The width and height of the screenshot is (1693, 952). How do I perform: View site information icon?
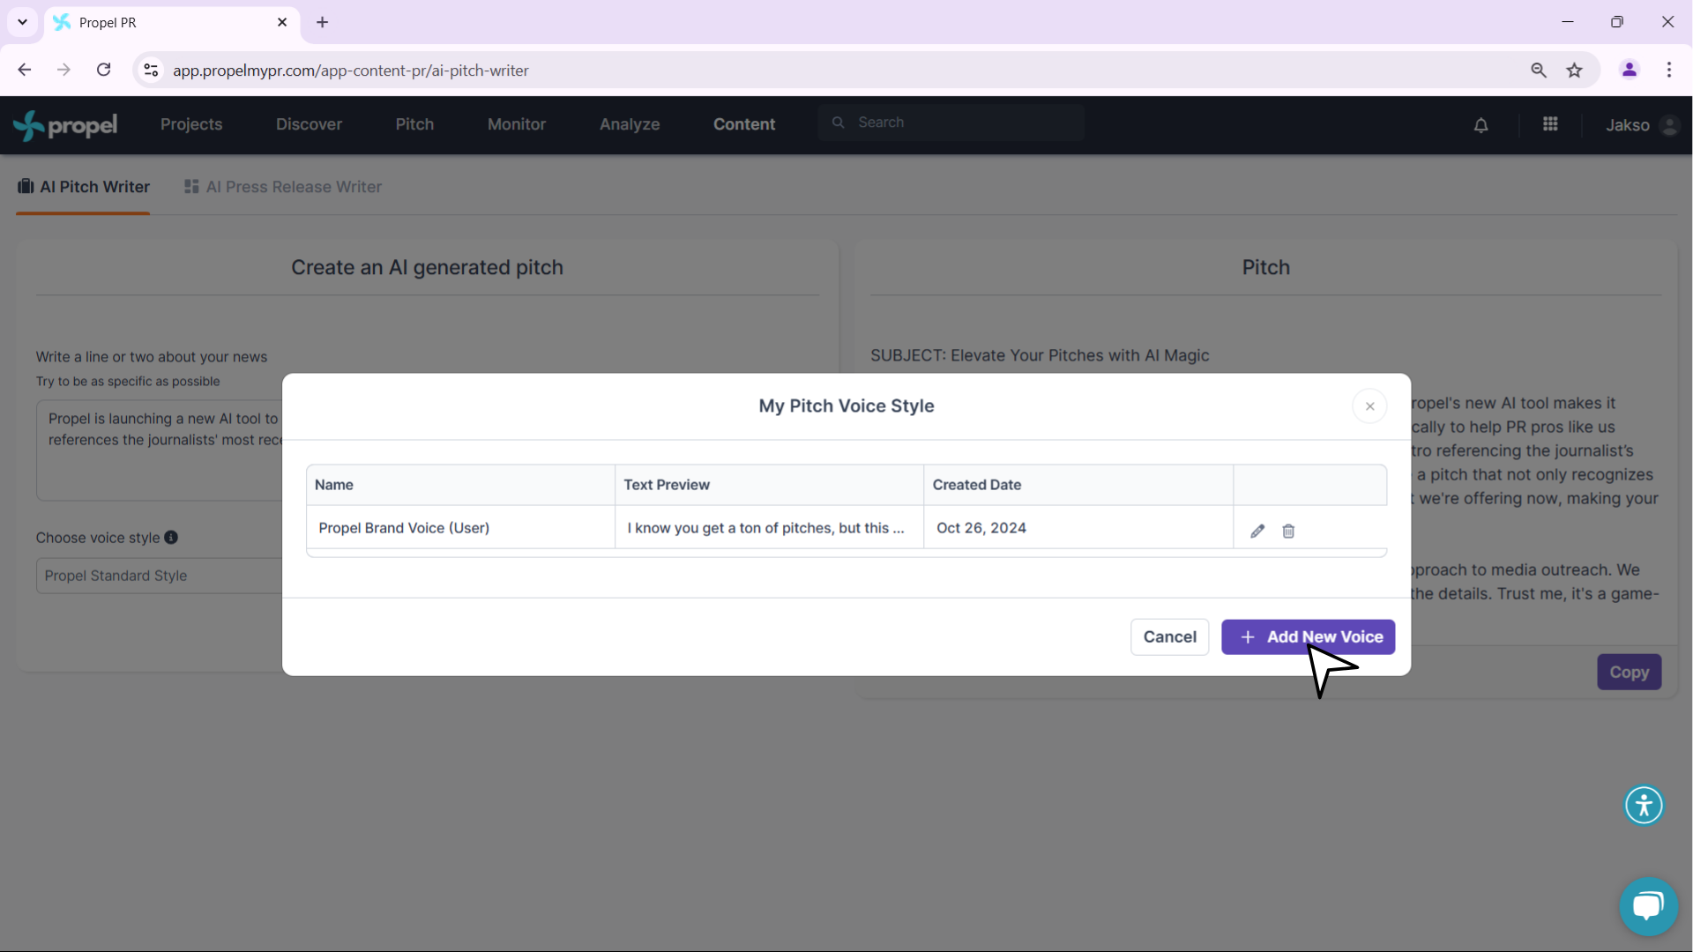tap(151, 70)
